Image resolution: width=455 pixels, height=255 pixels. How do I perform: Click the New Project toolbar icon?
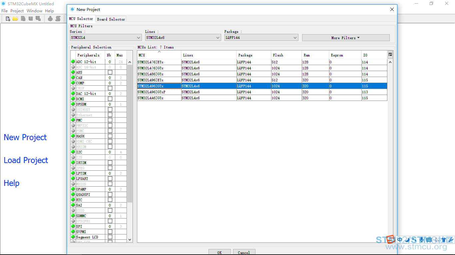[8, 19]
